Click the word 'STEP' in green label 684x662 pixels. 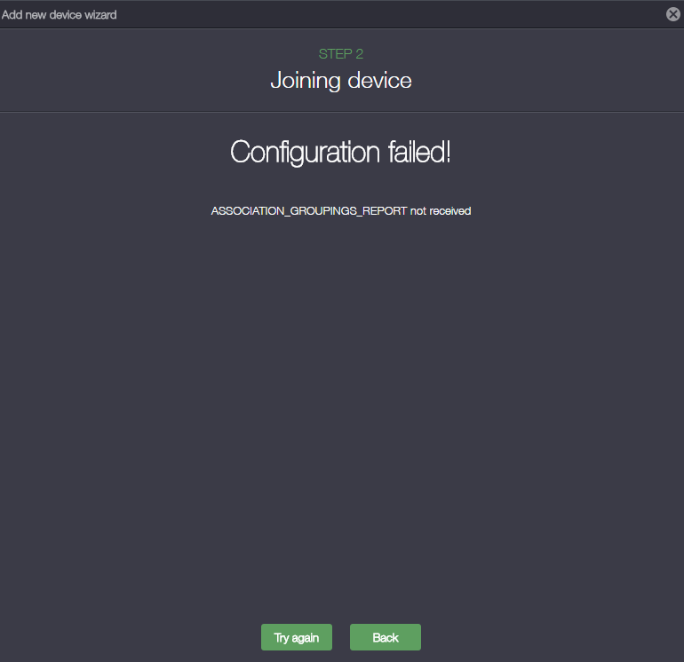(335, 54)
